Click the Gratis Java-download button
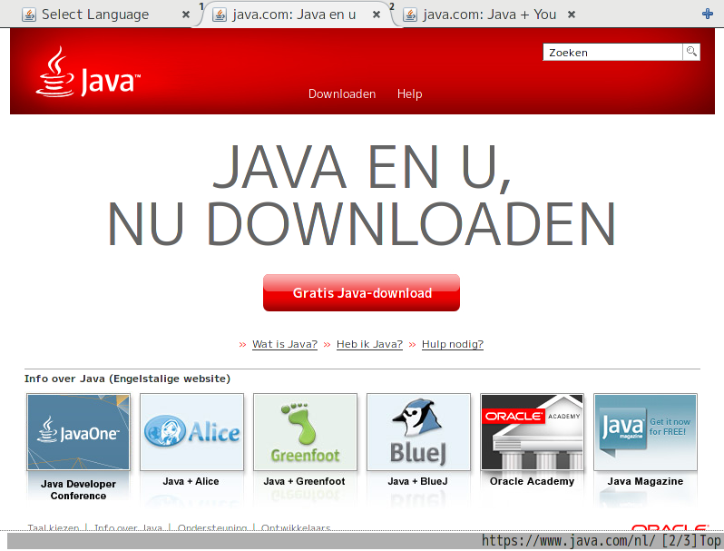 click(361, 293)
